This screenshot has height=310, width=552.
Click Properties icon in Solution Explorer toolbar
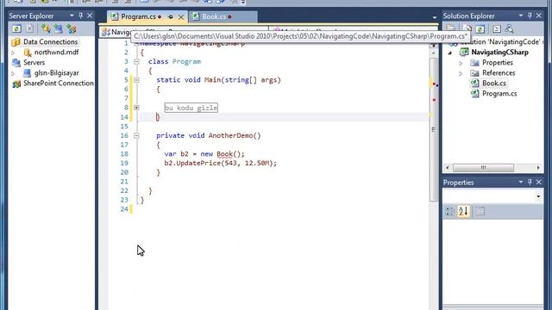pos(450,28)
